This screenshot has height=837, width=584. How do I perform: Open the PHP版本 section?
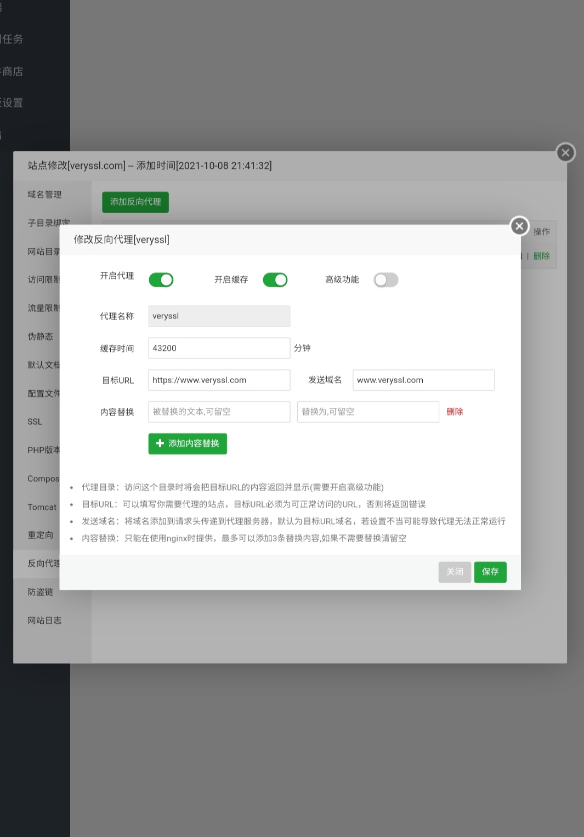click(44, 449)
